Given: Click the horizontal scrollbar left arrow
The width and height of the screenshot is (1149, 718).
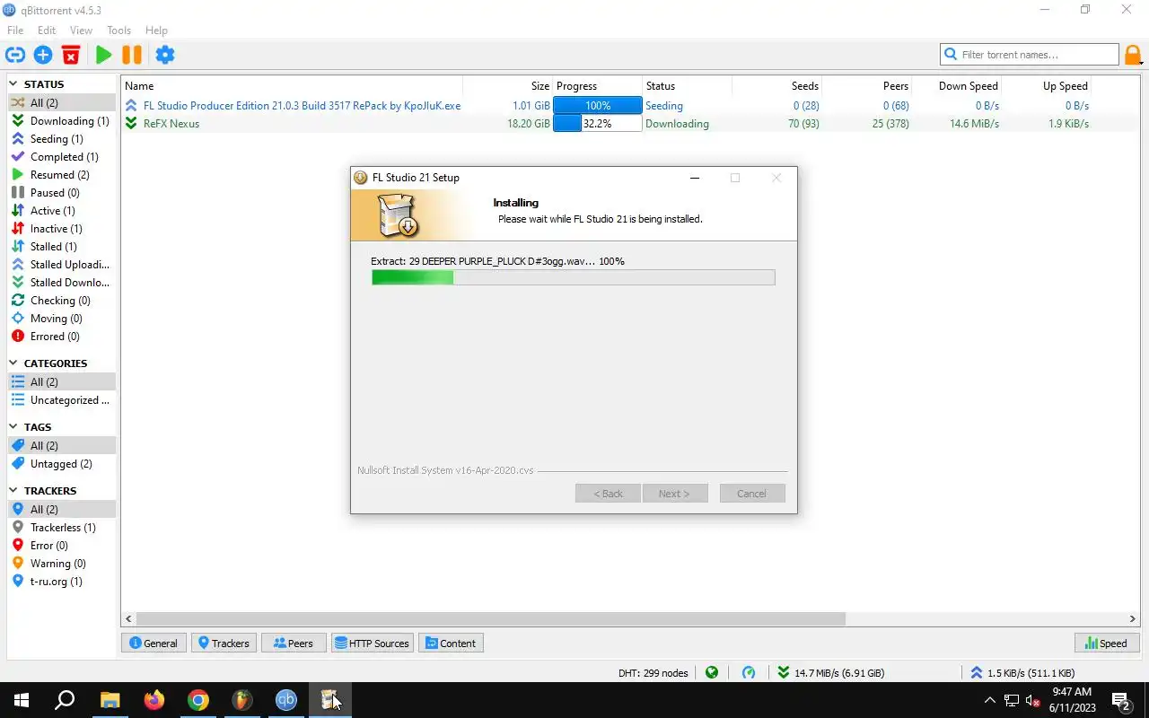Looking at the screenshot, I should click(129, 619).
